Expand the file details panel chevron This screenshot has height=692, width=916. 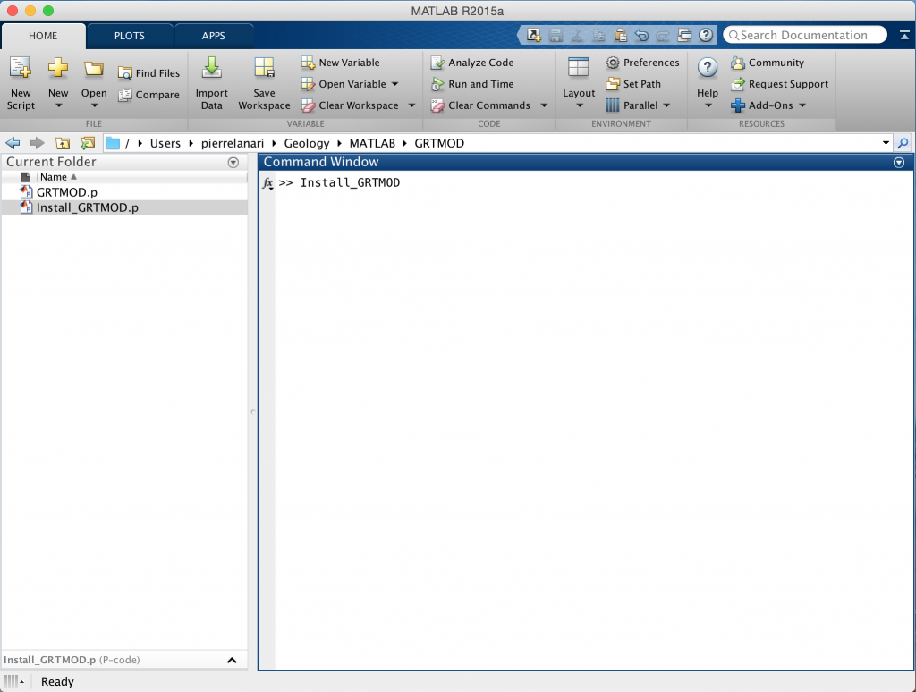tap(232, 660)
